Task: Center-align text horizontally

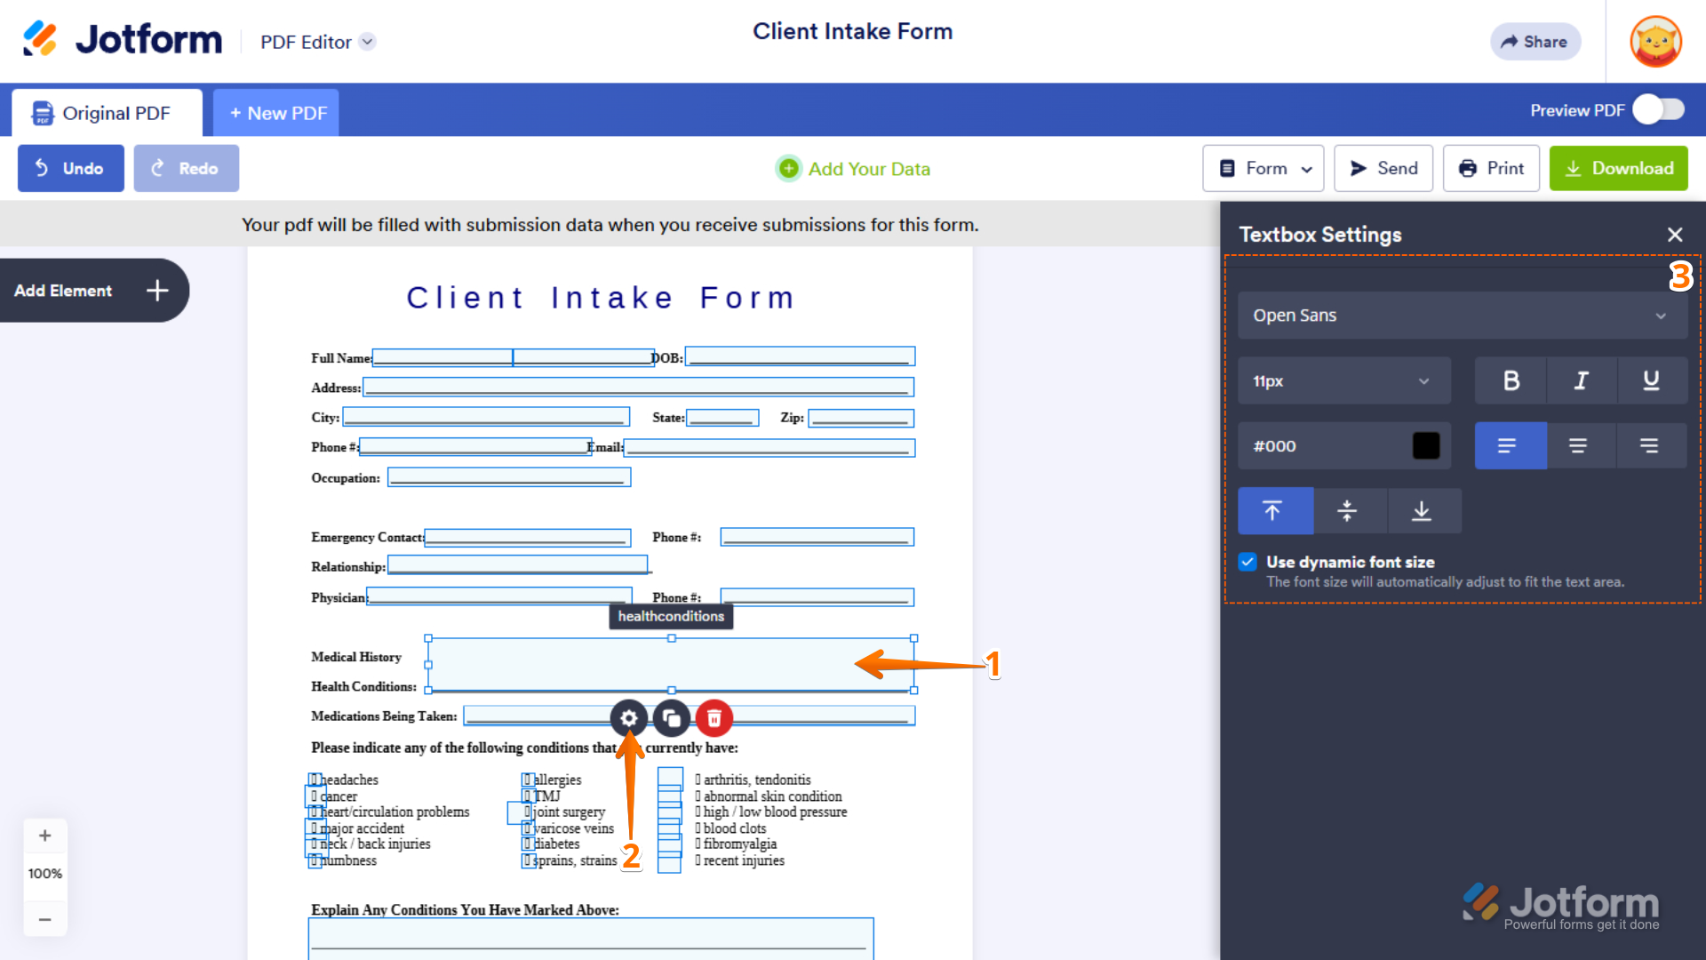Action: click(x=1578, y=446)
